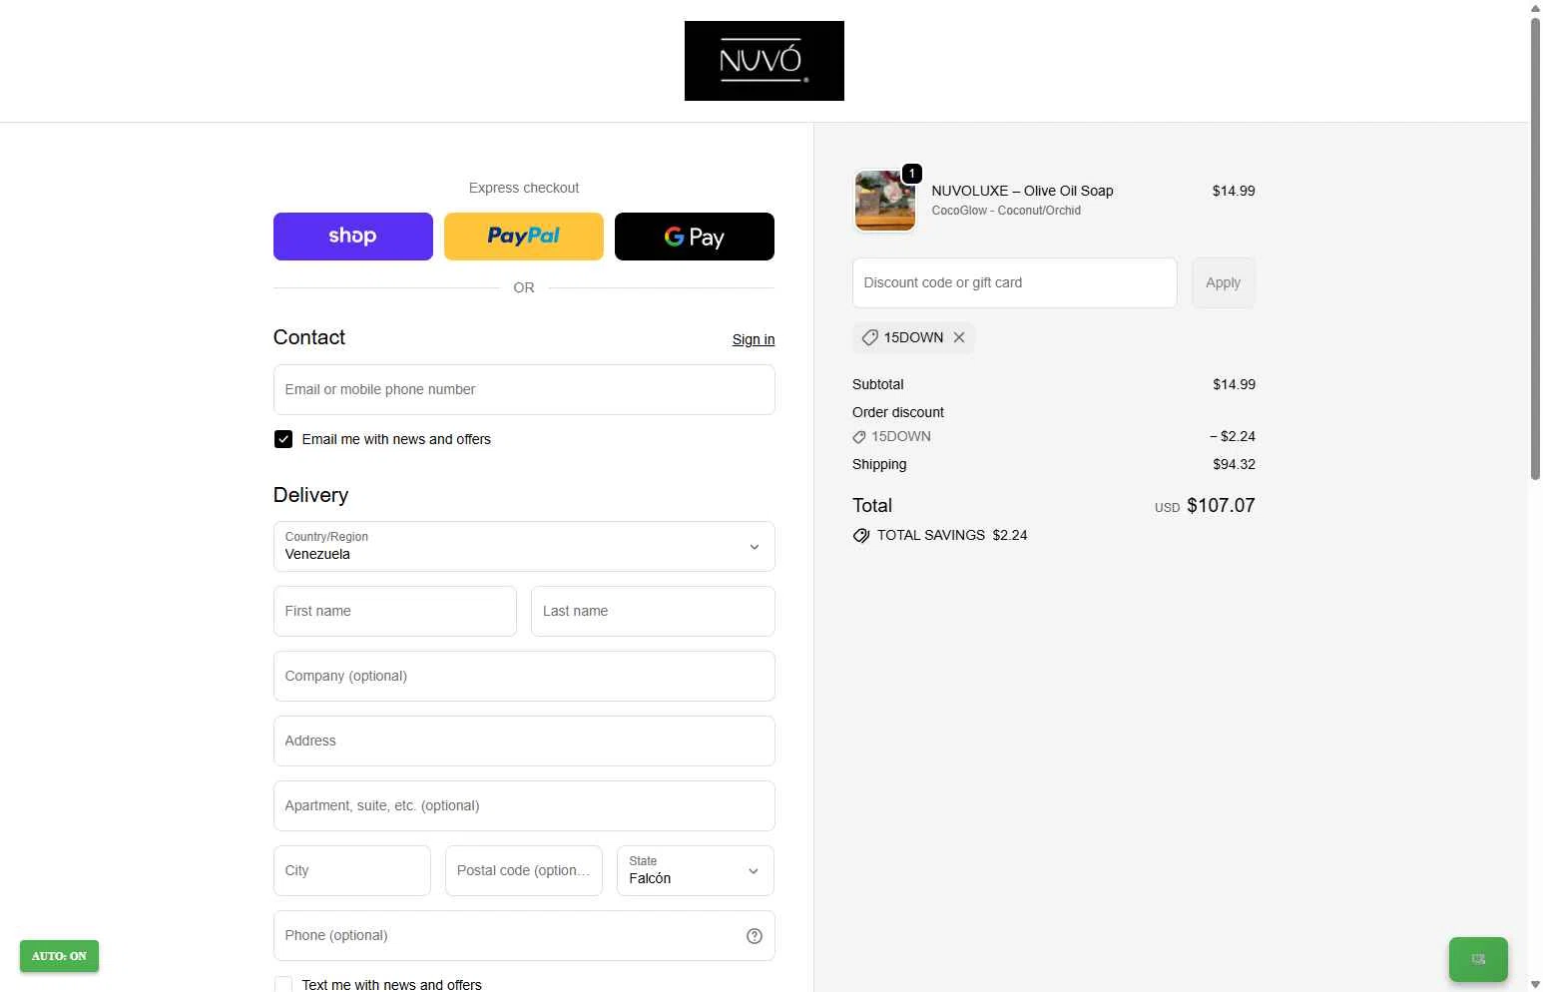
Task: Uncheck Email me with news and offers
Action: click(283, 439)
